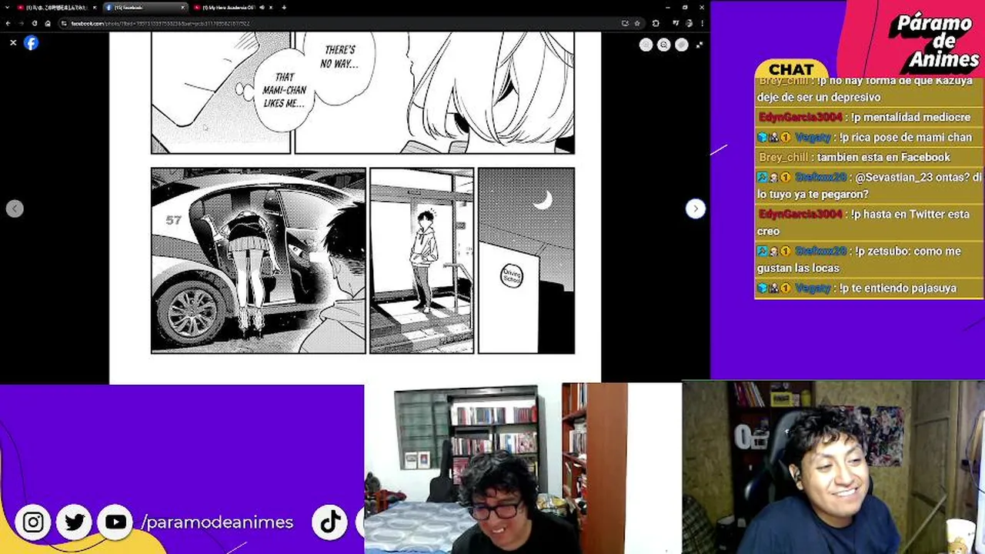Viewport: 985px width, 554px height.
Task: Click the speech bubble 'That Mami-chan likes me...'
Action: (284, 91)
